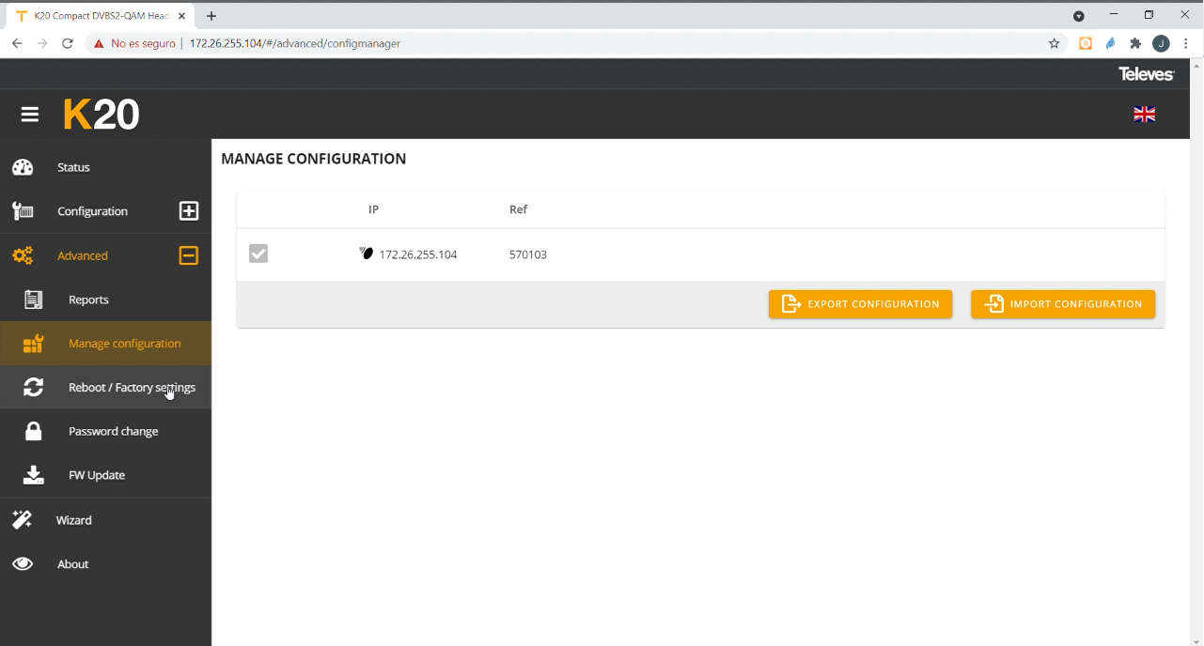Click the browser address bar URL
The image size is (1204, 646).
coord(295,43)
